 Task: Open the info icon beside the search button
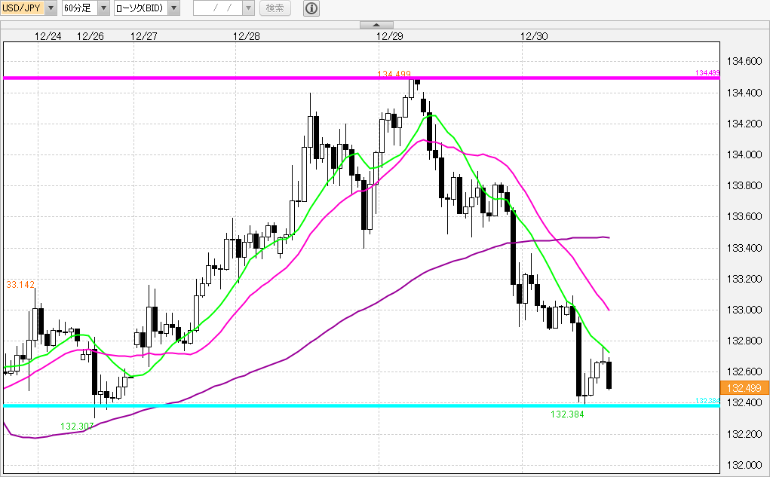point(311,8)
